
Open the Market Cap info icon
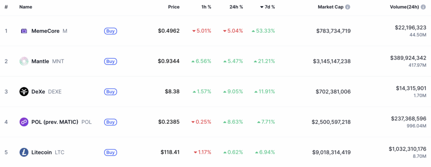(348, 7)
